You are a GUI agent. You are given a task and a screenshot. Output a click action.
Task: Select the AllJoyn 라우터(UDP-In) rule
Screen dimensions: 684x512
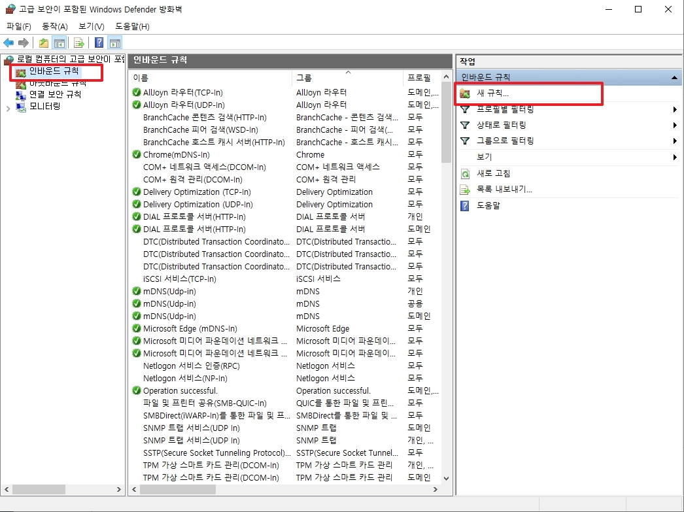tap(184, 105)
